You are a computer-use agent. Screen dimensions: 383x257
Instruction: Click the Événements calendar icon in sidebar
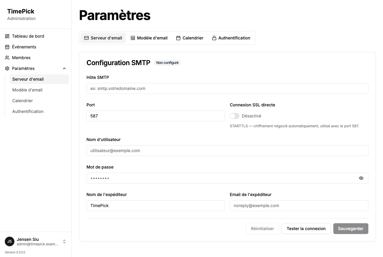click(x=7, y=47)
